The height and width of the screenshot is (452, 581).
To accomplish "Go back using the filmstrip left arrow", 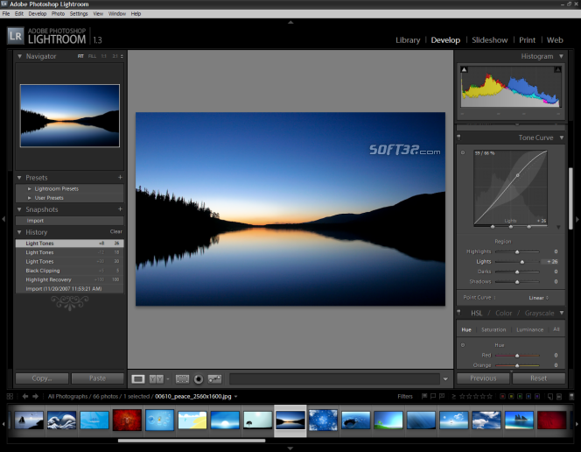I will [25, 397].
